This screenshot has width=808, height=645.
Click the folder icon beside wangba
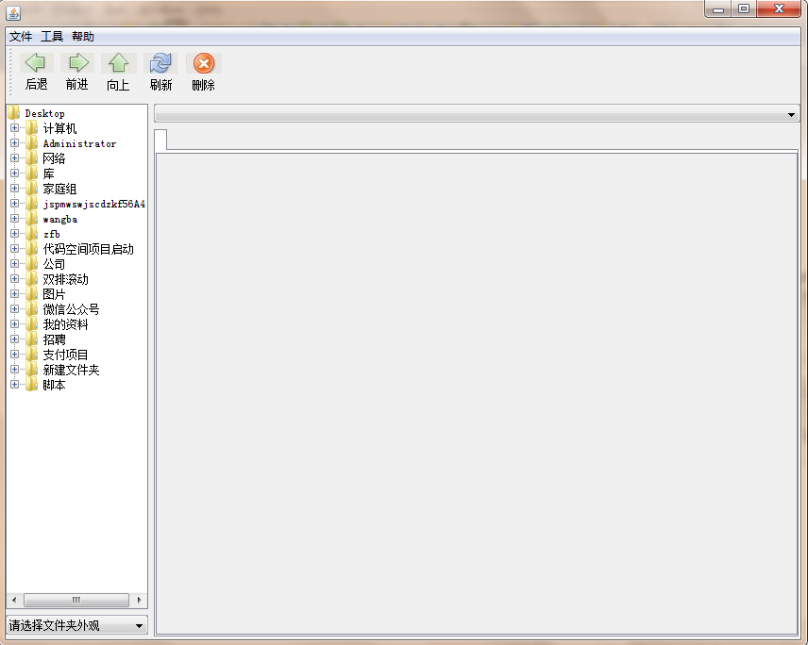(x=32, y=218)
